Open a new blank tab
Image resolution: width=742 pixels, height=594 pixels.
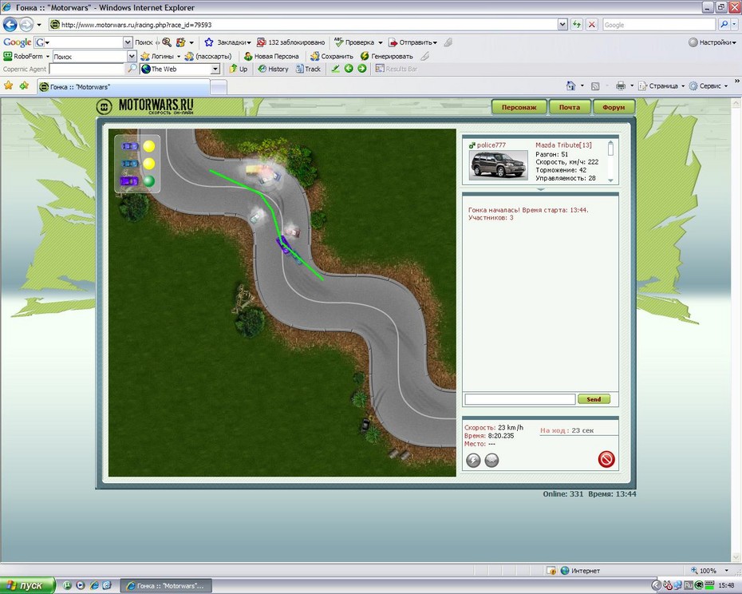click(x=218, y=87)
